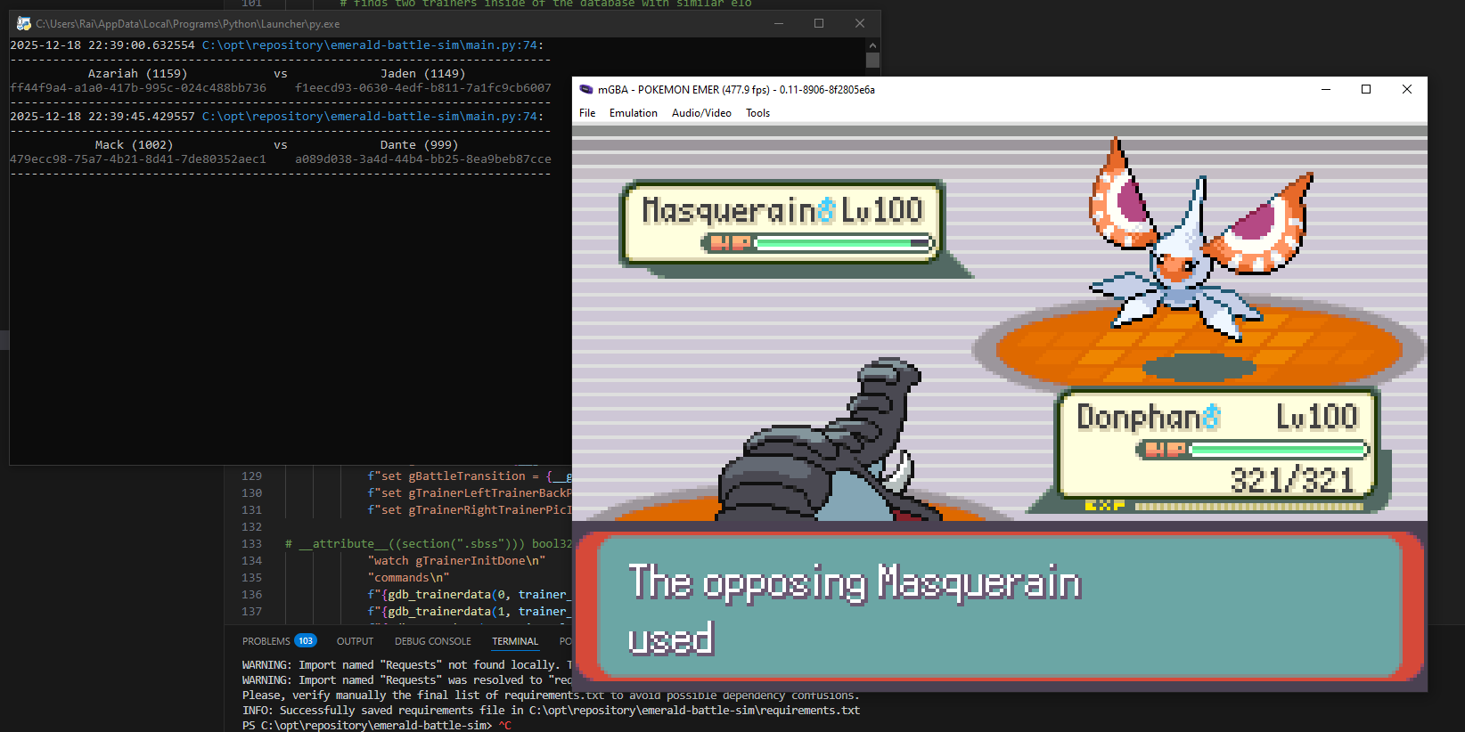1465x732 pixels.
Task: Click the Masquerain HP bar in game
Action: (819, 243)
